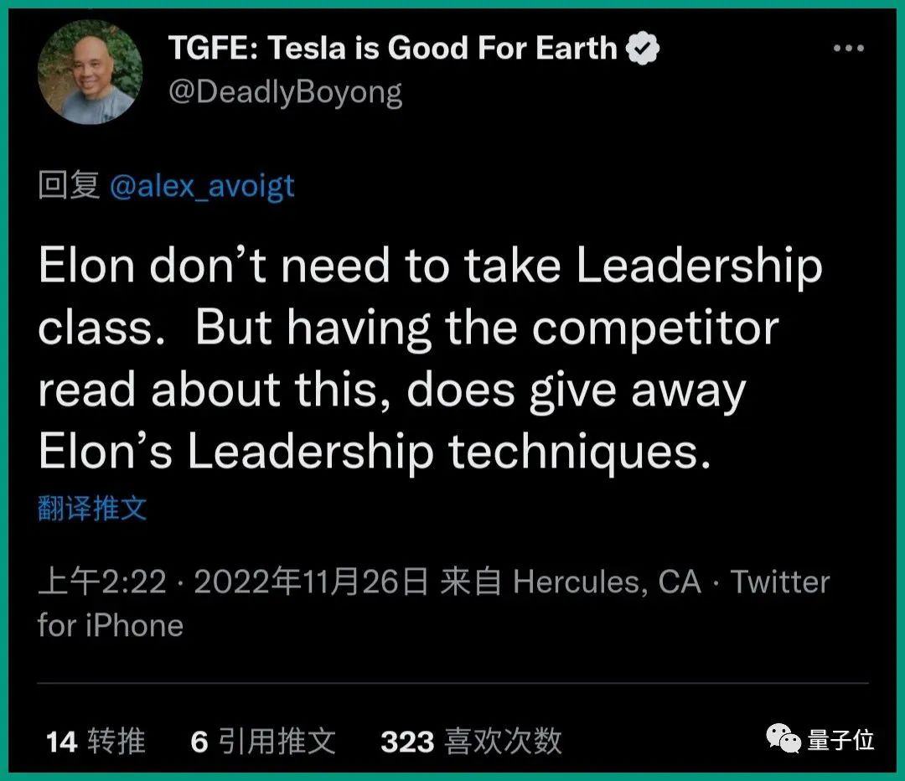The width and height of the screenshot is (905, 781).
Task: Click the profile avatar photo
Action: click(x=90, y=72)
